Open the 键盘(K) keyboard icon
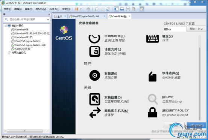208x140 pixels. [152, 39]
